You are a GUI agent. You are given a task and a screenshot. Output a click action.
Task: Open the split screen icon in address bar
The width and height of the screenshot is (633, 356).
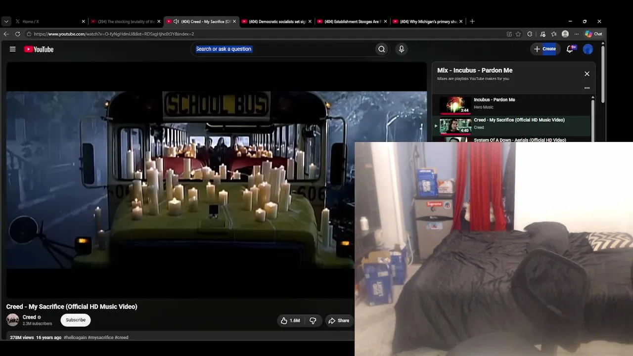coord(509,34)
